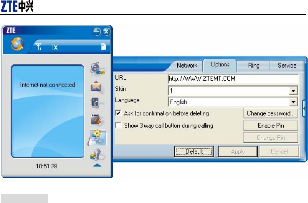Click the Change Pin button
This screenshot has height=203, width=308.
pos(271,138)
